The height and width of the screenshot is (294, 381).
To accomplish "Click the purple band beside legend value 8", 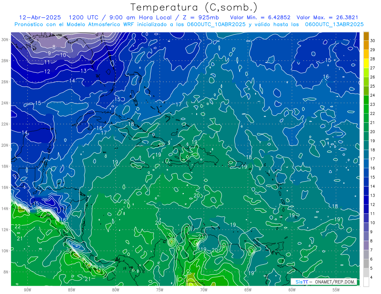I will point(366,237).
